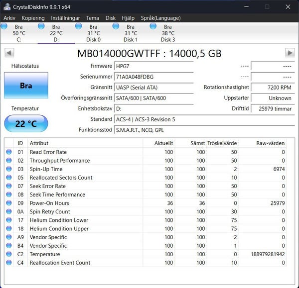This screenshot has height=288, width=299.
Task: Switch to the D: disk tab
Action: (56, 33)
